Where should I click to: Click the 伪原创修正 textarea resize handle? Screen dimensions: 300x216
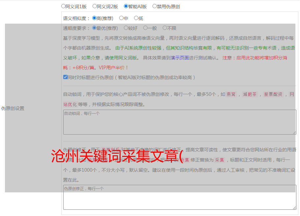point(294,207)
